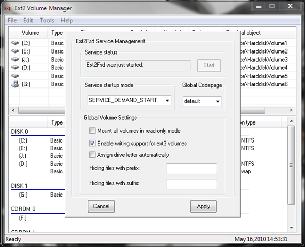Click the drive icon for volume E:

pos(15,51)
